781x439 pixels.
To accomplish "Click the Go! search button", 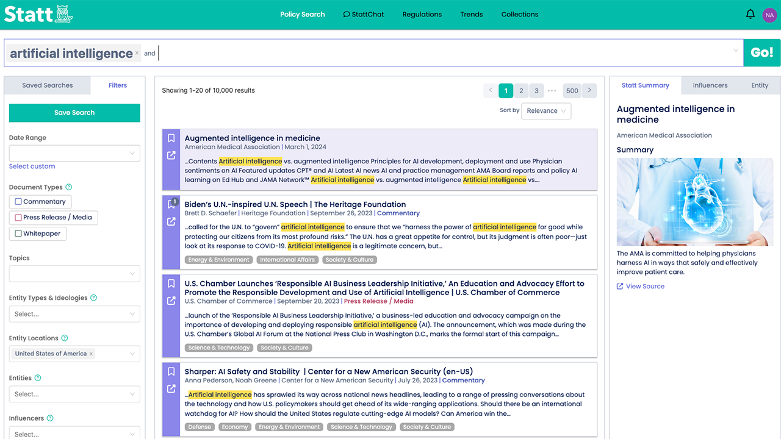I will pos(762,52).
